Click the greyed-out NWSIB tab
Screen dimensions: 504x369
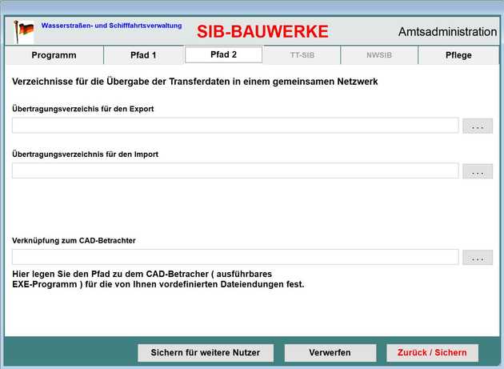coord(379,55)
